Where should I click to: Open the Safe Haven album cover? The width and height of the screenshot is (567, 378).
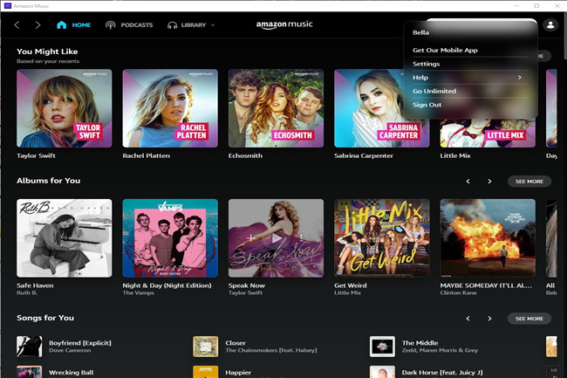(65, 238)
